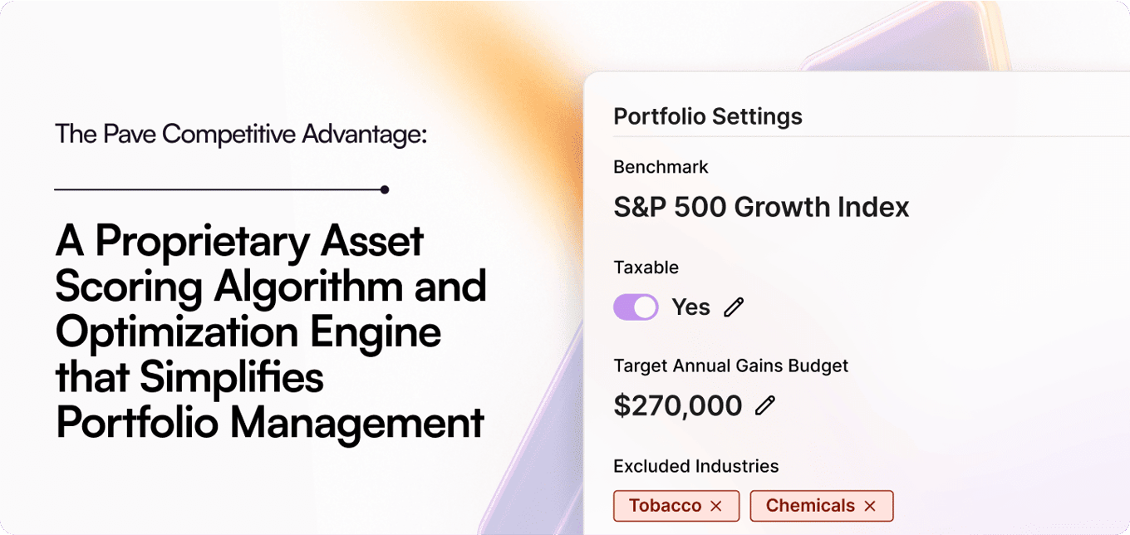
Task: Click the Benchmark label
Action: pos(661,167)
